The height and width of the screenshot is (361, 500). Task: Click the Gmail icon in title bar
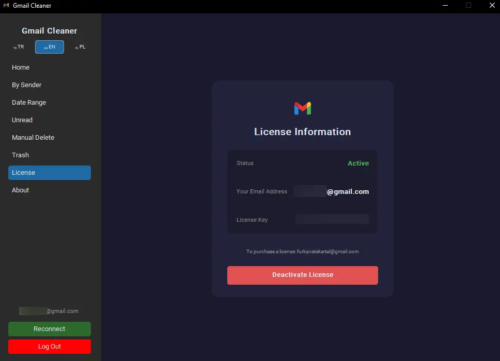coord(6,5)
